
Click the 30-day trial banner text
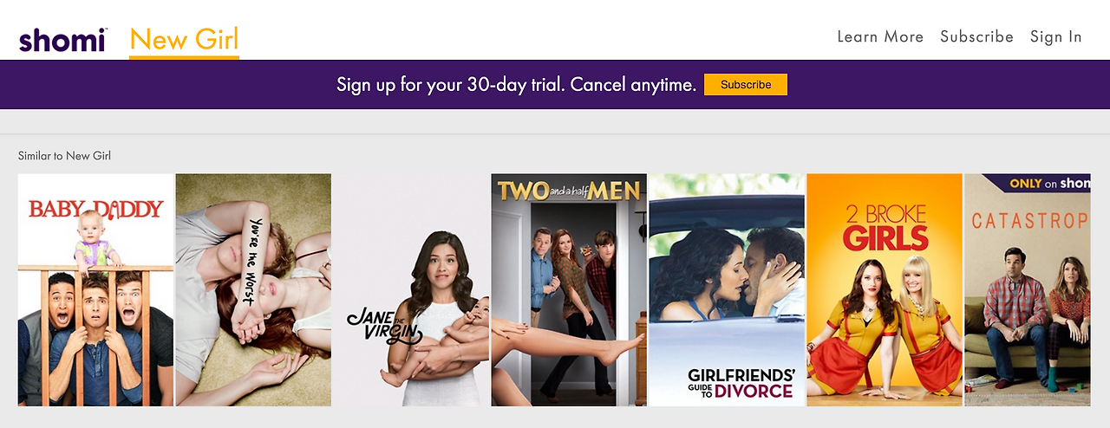point(516,85)
